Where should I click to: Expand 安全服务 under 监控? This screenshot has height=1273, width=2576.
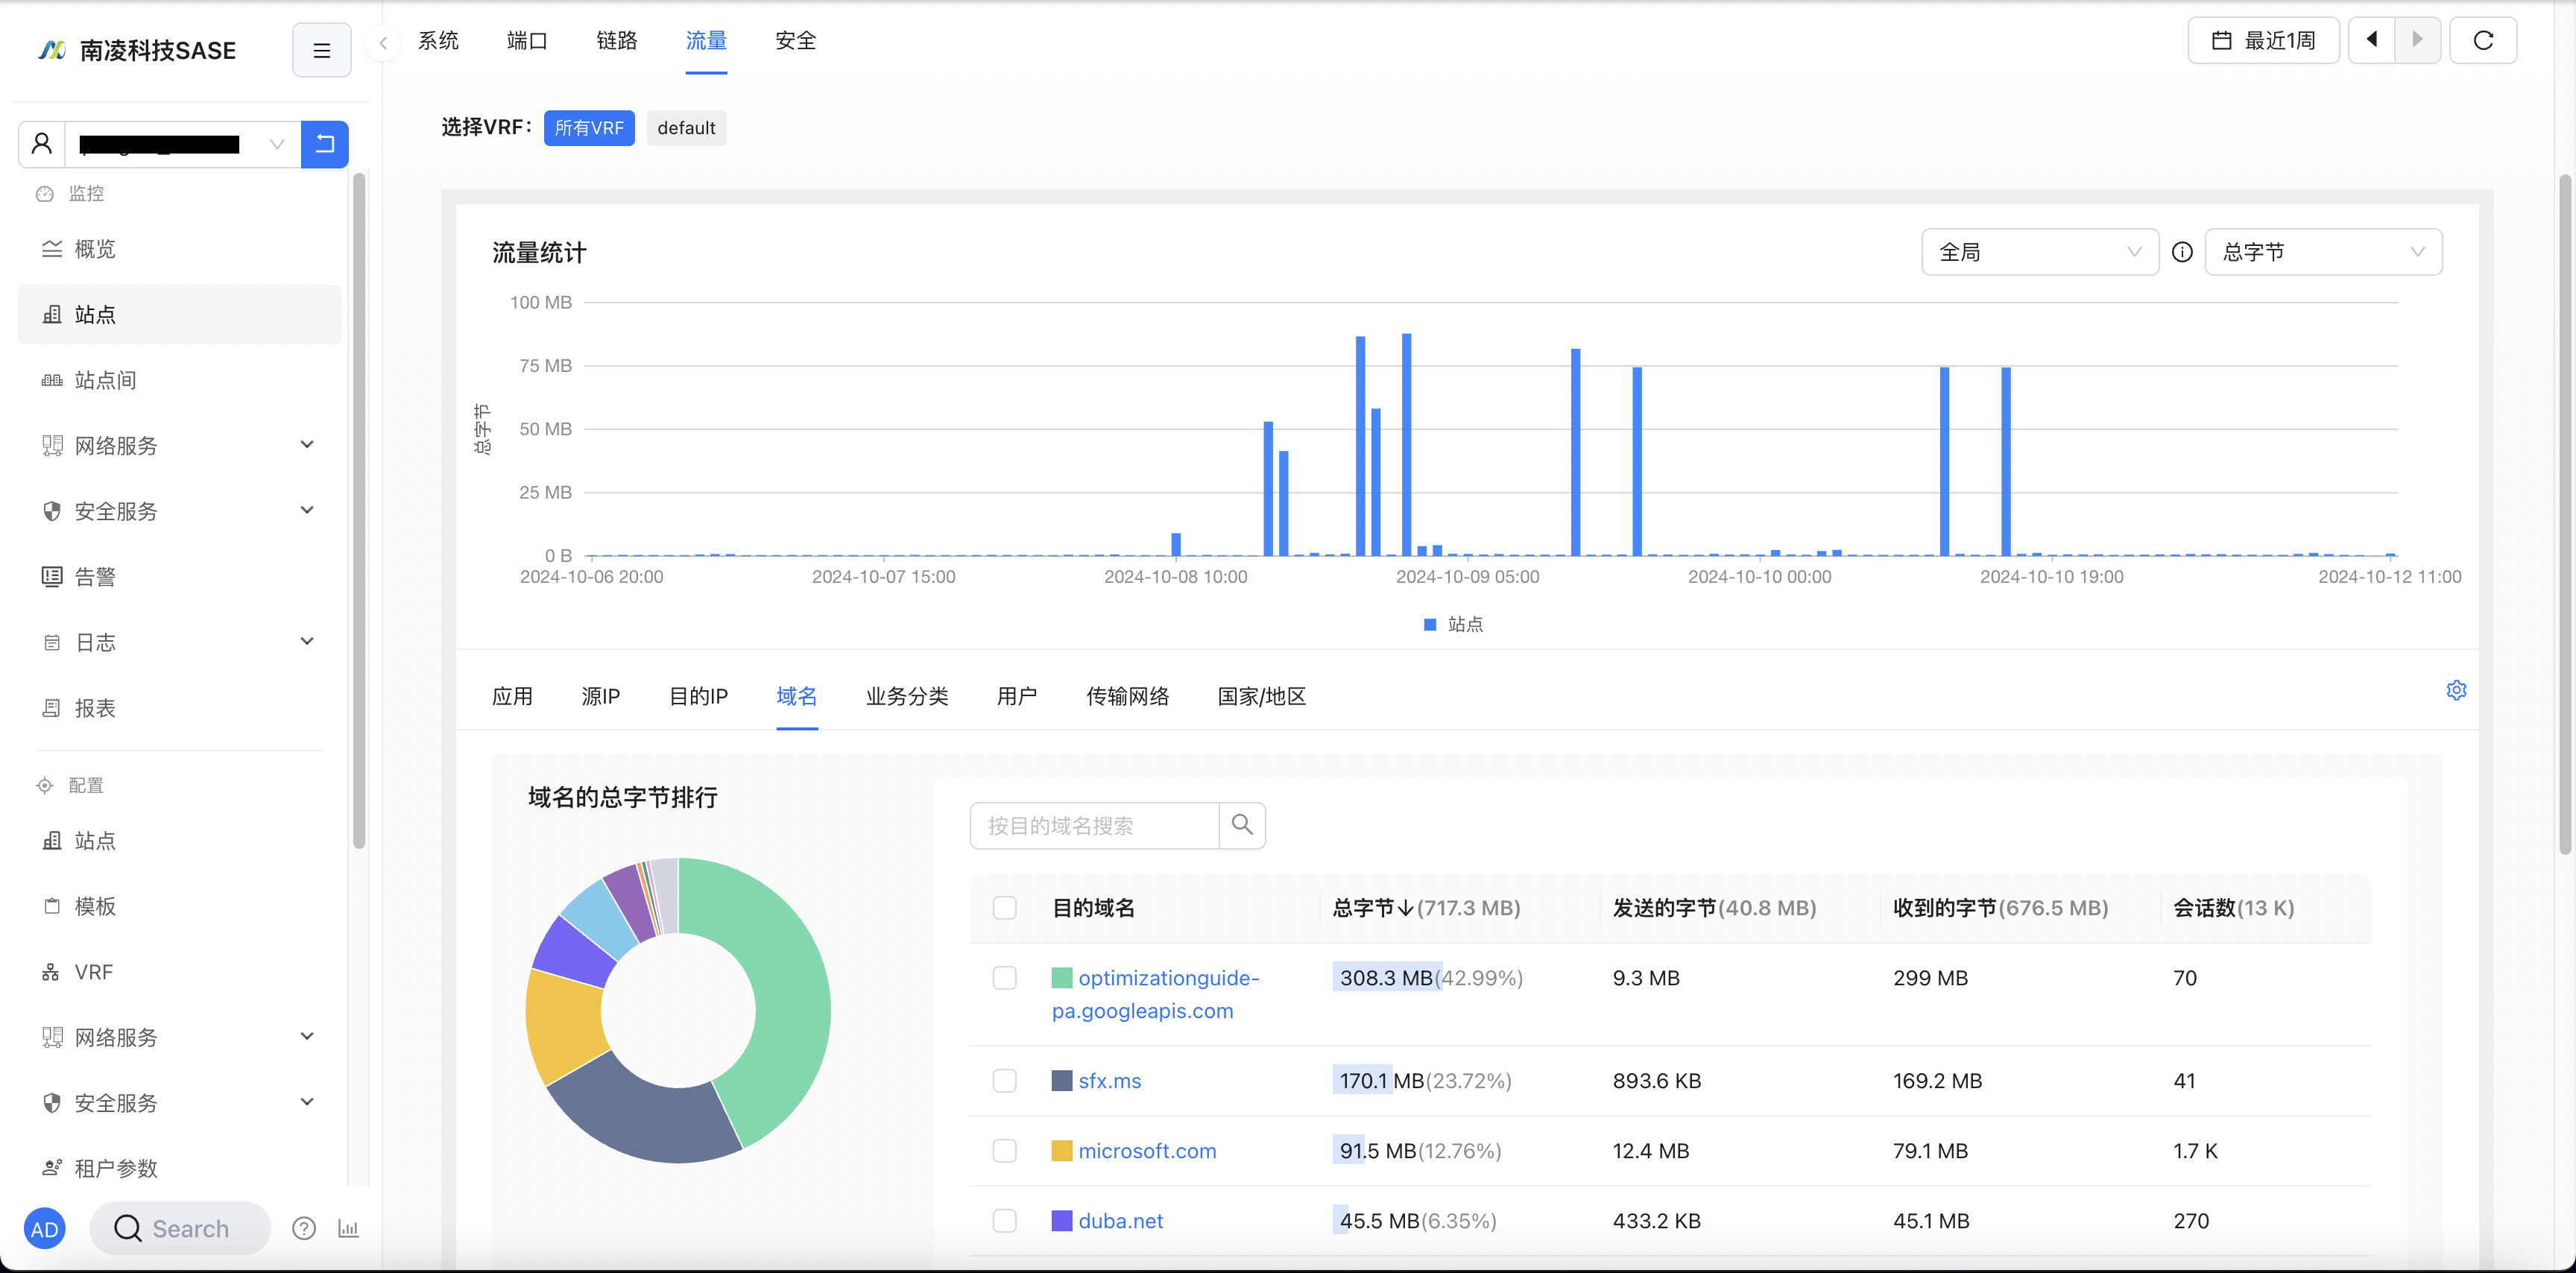tap(180, 511)
